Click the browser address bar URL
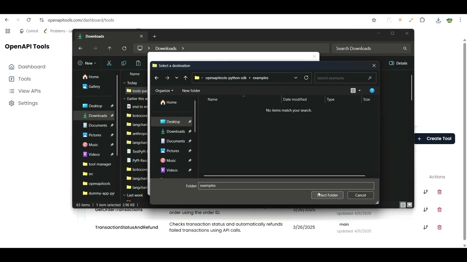Viewport: 467px width, 262px height. 81,20
